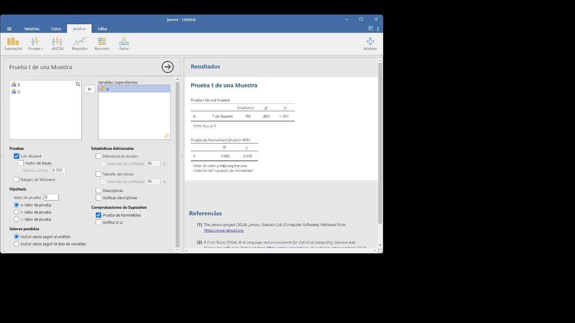This screenshot has height=323, width=575.
Task: Click the search magnifier in variables list
Action: (78, 84)
